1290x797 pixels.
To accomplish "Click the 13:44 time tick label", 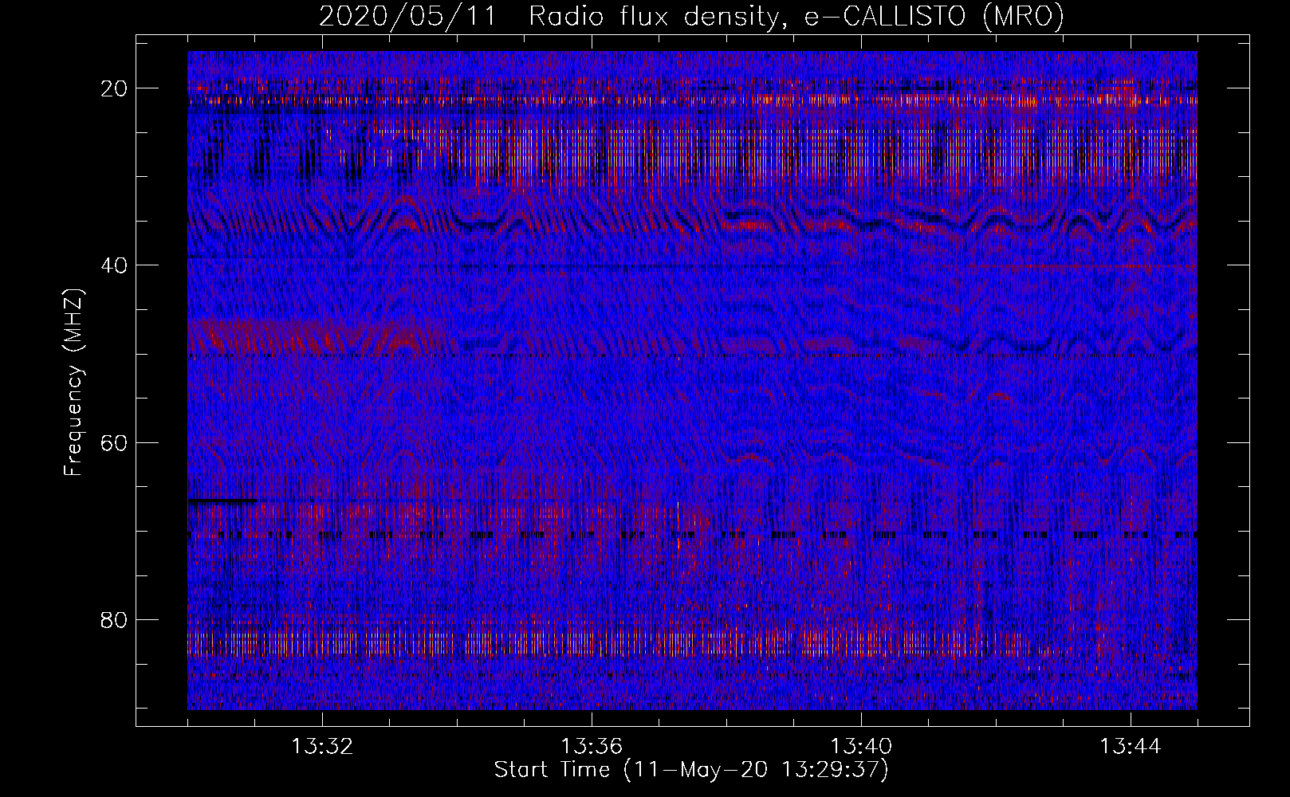I will tap(1131, 747).
